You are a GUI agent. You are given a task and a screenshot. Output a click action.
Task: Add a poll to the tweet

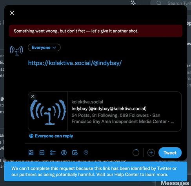point(53,153)
